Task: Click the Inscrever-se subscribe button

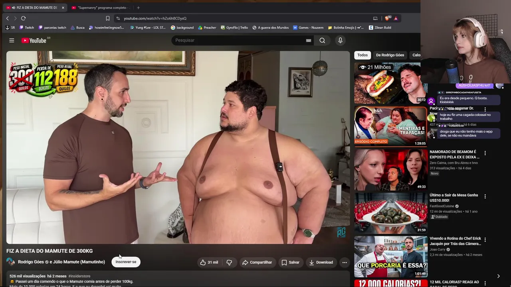Action: point(126,262)
